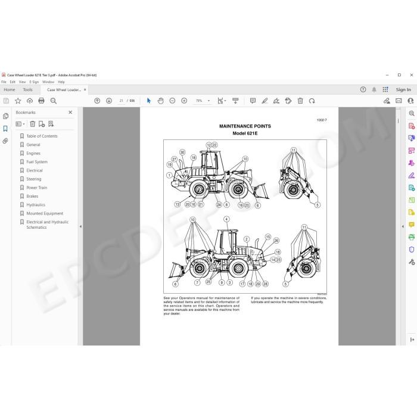
Task: Open the View menu
Action: (x=23, y=82)
